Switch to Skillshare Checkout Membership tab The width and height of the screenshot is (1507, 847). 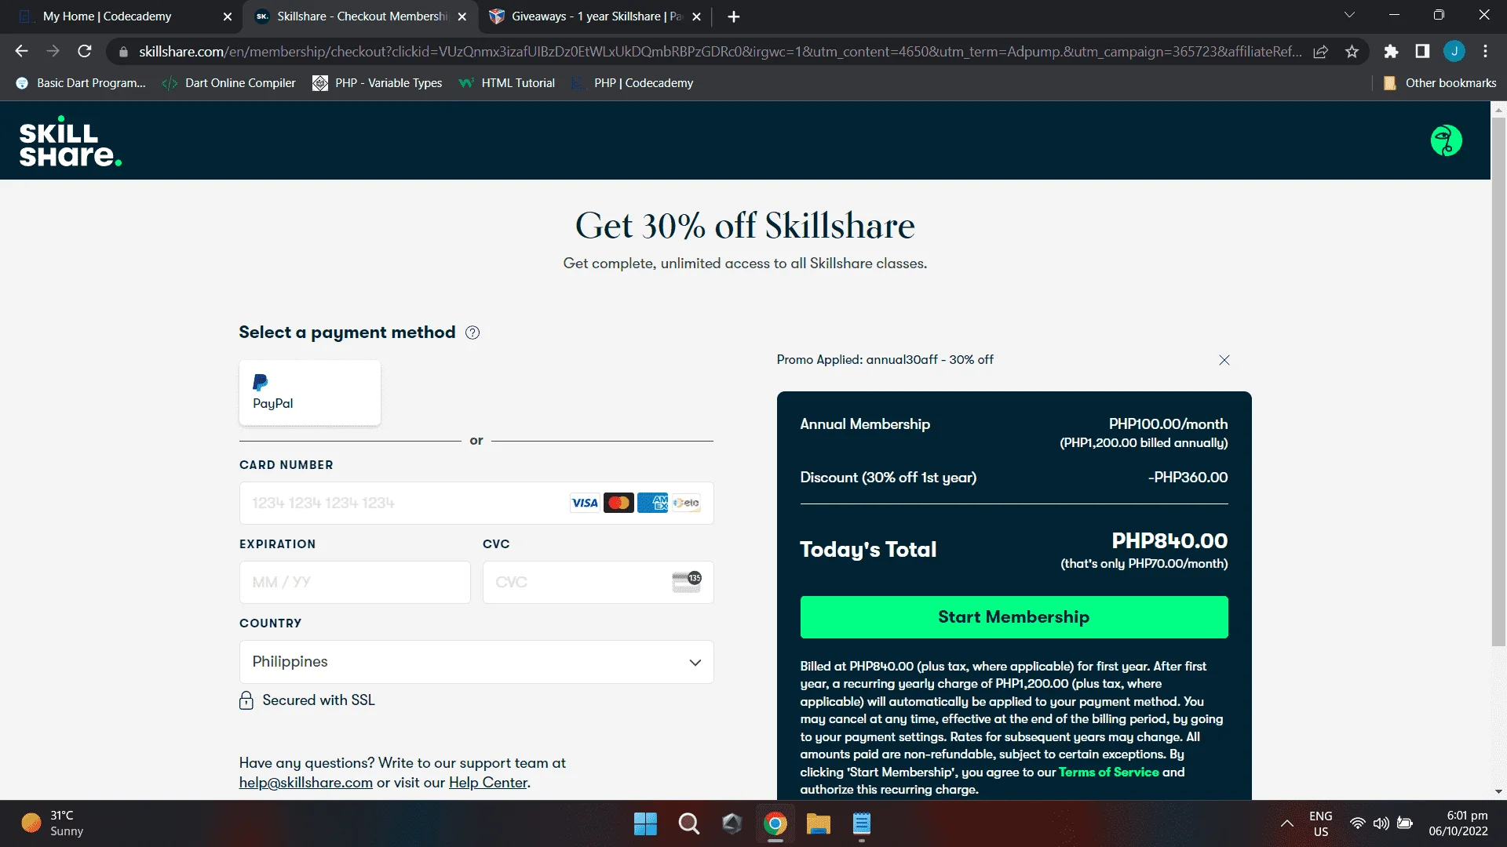pos(361,16)
